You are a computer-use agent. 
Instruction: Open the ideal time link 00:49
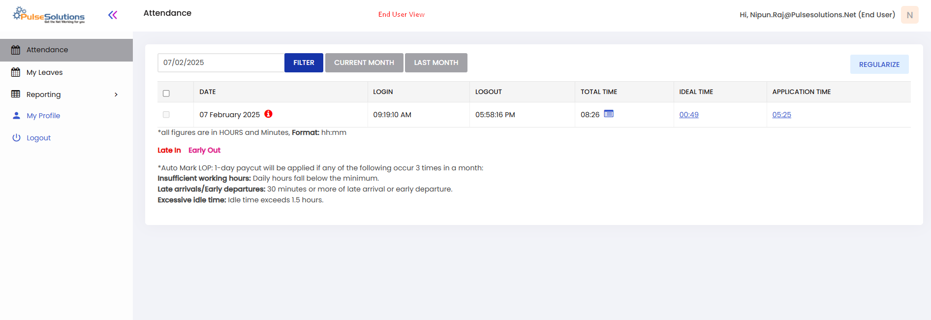coord(689,115)
